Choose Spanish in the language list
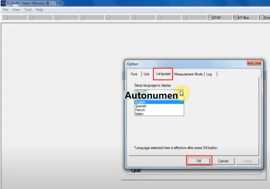 (159, 106)
